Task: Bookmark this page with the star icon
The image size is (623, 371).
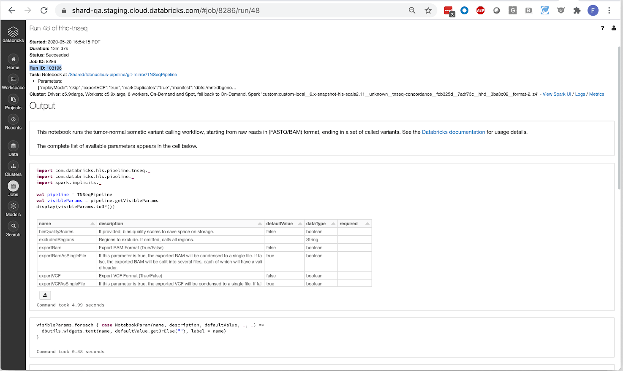Action: [x=428, y=11]
